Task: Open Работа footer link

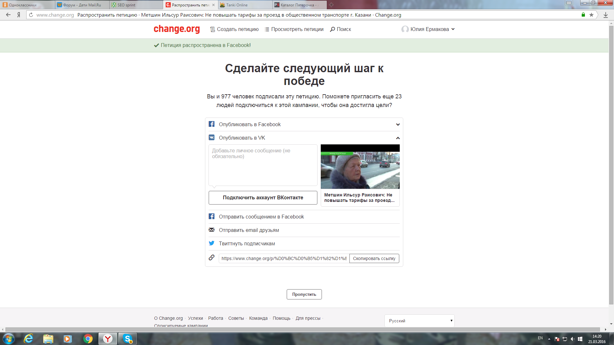Action: tap(216, 318)
